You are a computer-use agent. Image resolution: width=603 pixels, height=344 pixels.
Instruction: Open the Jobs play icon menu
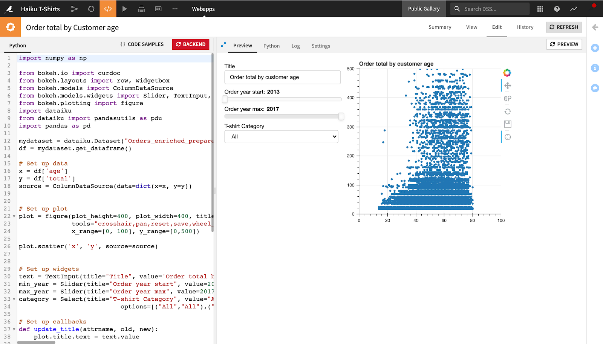tap(125, 9)
